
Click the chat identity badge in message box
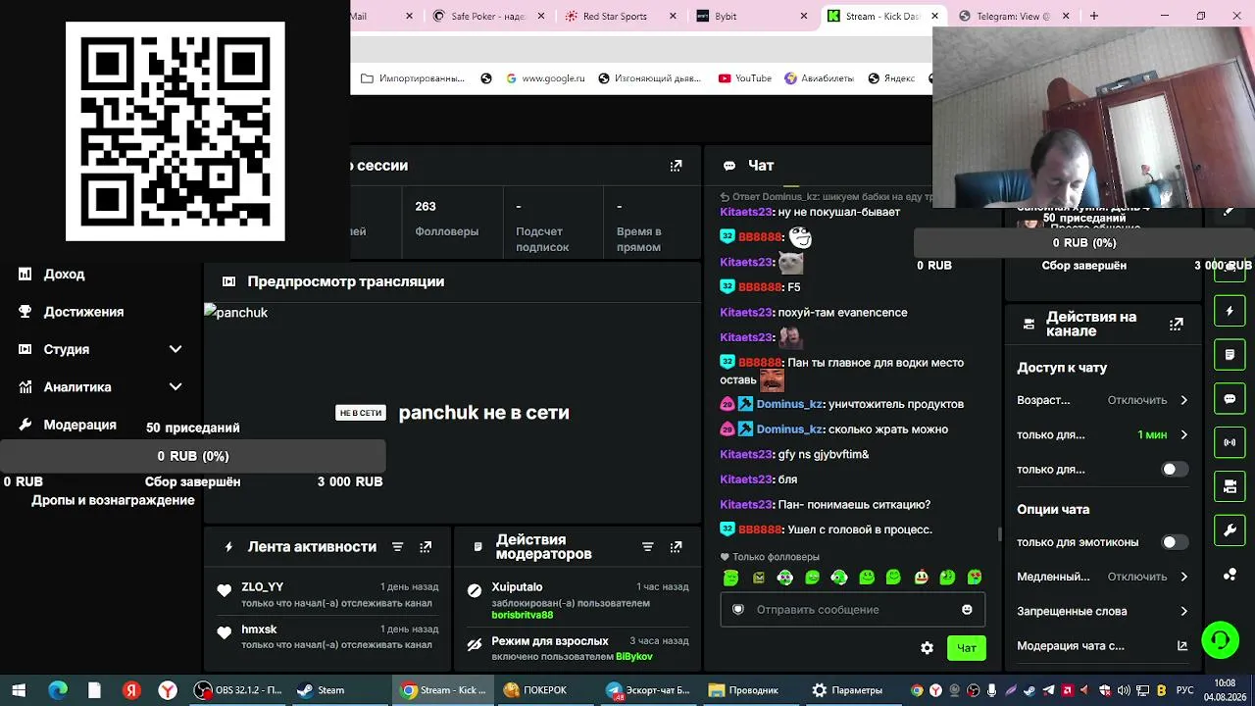(738, 610)
